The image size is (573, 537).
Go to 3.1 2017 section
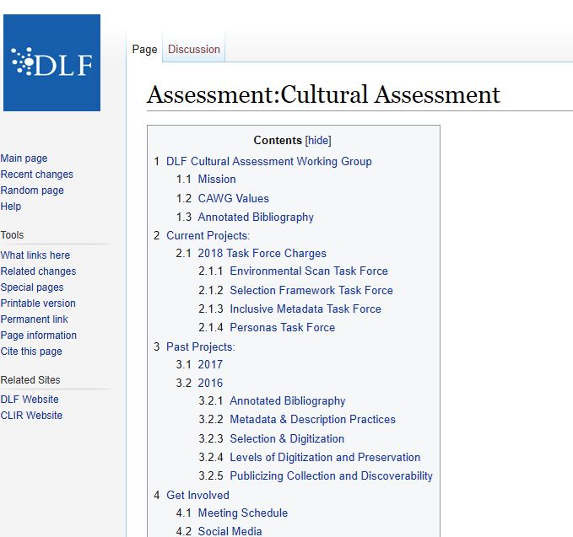tap(210, 364)
